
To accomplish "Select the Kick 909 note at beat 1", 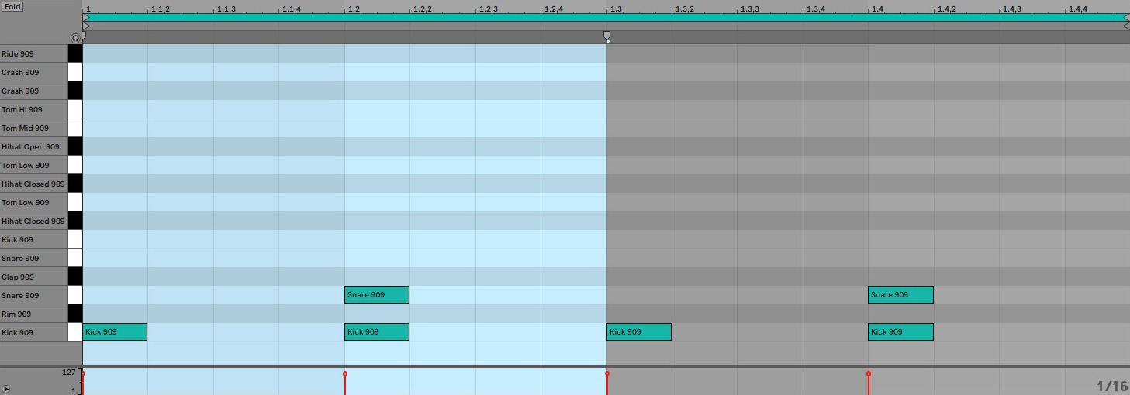I will point(115,332).
